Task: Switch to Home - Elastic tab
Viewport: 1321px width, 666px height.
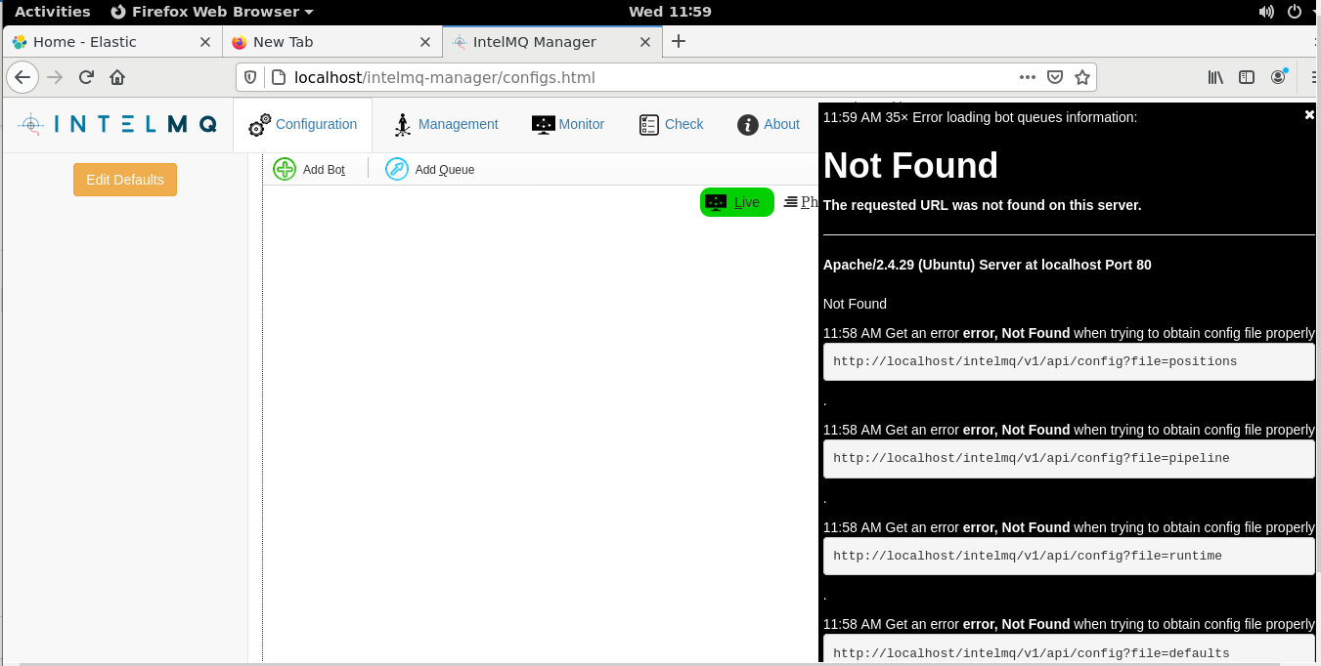Action: 98,42
